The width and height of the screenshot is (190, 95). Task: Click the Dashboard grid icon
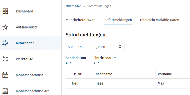pyautogui.click(x=5, y=11)
